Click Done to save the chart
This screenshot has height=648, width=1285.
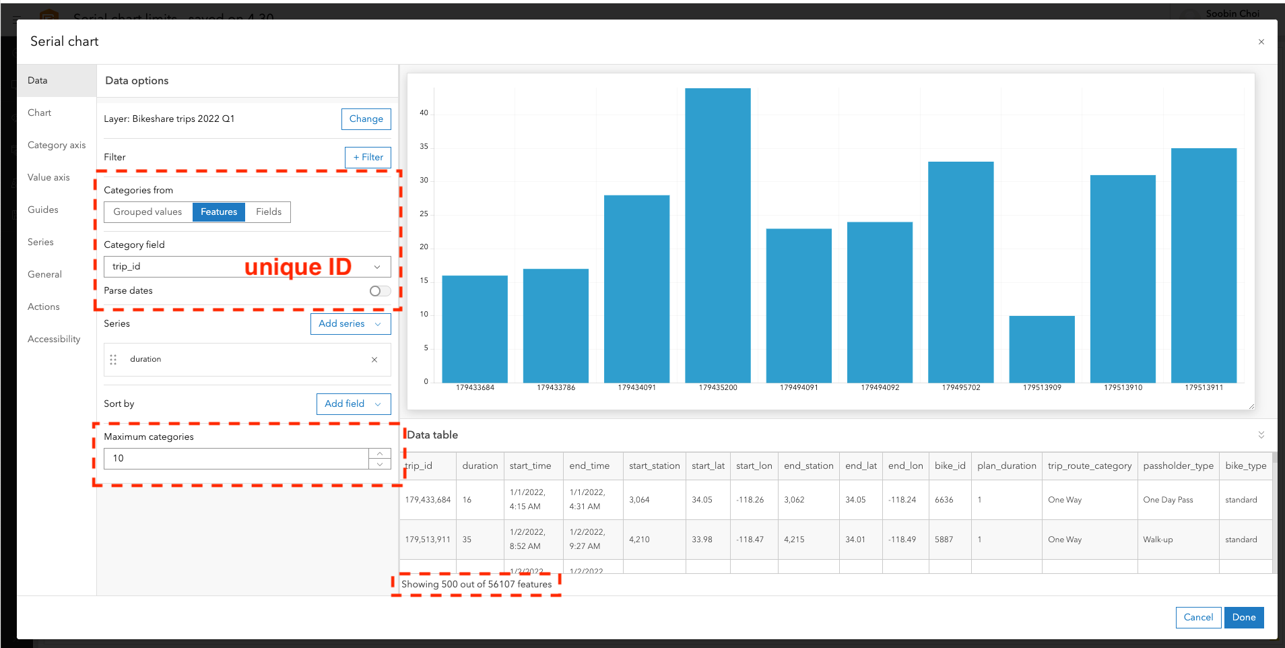(1244, 617)
